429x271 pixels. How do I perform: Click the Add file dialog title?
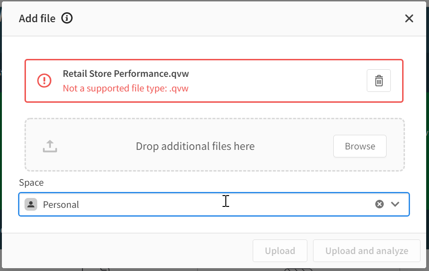point(37,18)
